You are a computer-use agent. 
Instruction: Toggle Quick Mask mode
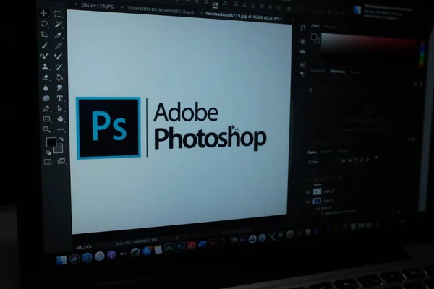point(48,162)
